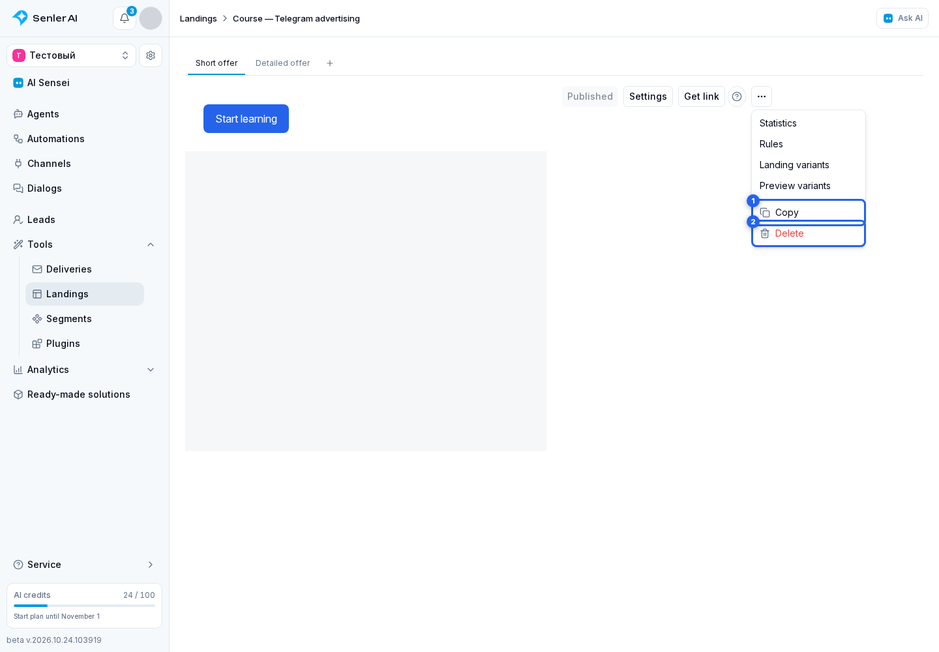Delete the landing via menu
The width and height of the screenshot is (939, 652).
(809, 233)
